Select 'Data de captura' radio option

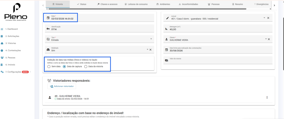point(64,67)
